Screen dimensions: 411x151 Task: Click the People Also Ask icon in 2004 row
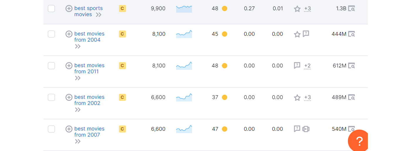point(306,34)
